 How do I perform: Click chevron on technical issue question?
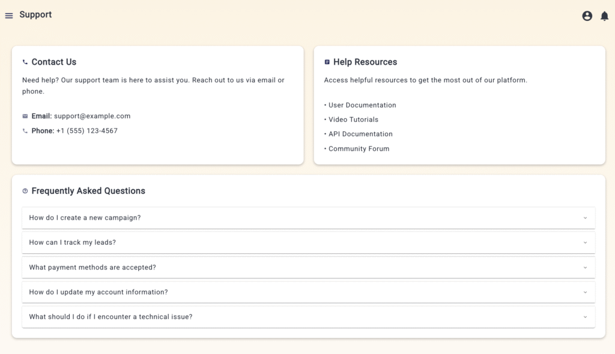pyautogui.click(x=585, y=317)
